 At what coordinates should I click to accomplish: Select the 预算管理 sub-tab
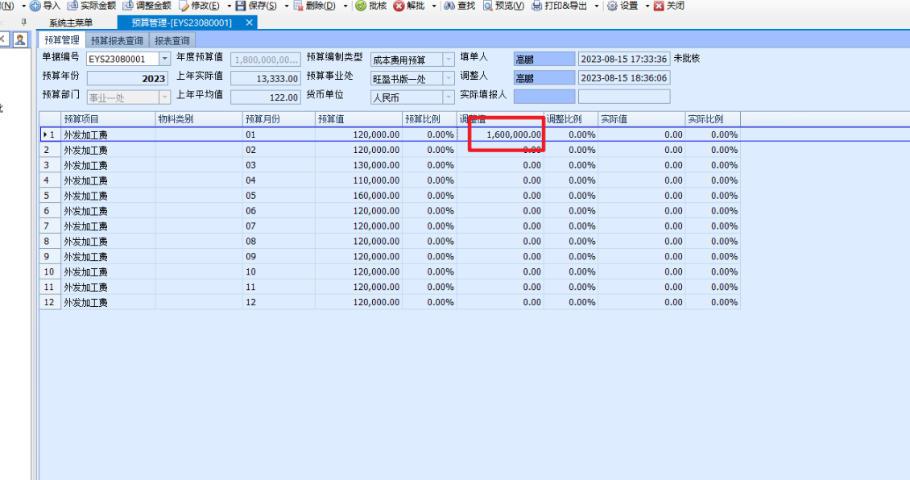(62, 40)
